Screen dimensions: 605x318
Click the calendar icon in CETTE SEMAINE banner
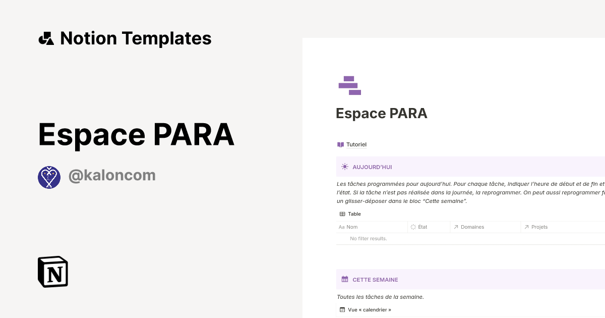345,279
